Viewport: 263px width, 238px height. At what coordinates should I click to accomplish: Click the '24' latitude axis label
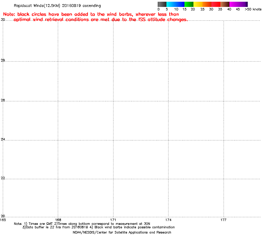point(3,139)
